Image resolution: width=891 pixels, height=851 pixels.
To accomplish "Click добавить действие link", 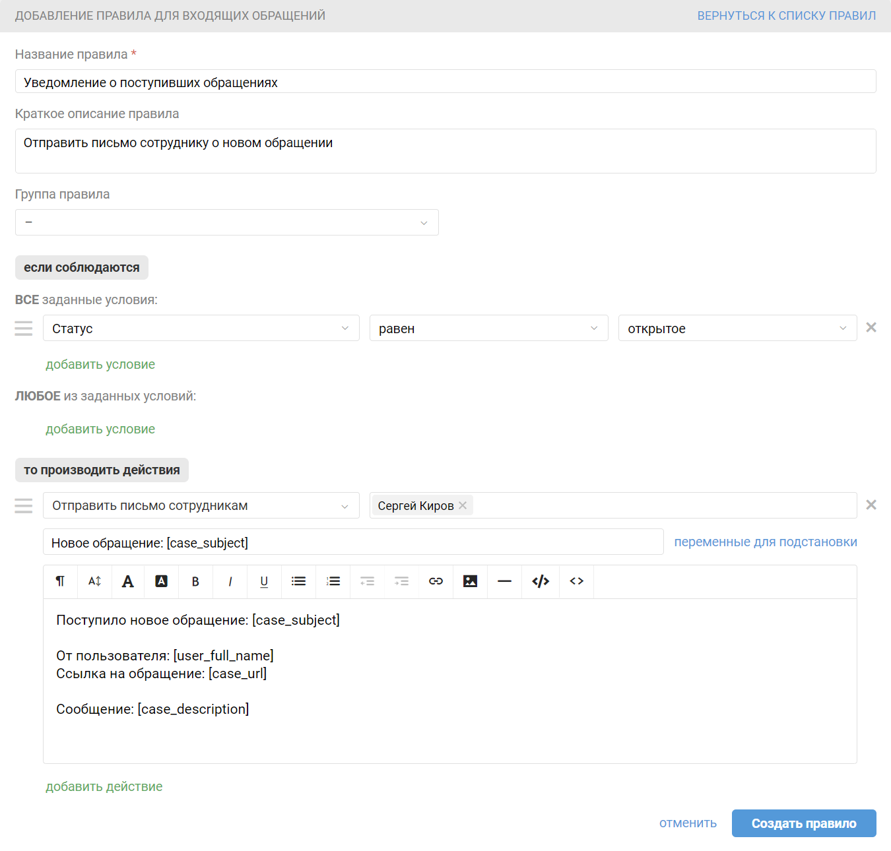I will click(x=104, y=786).
